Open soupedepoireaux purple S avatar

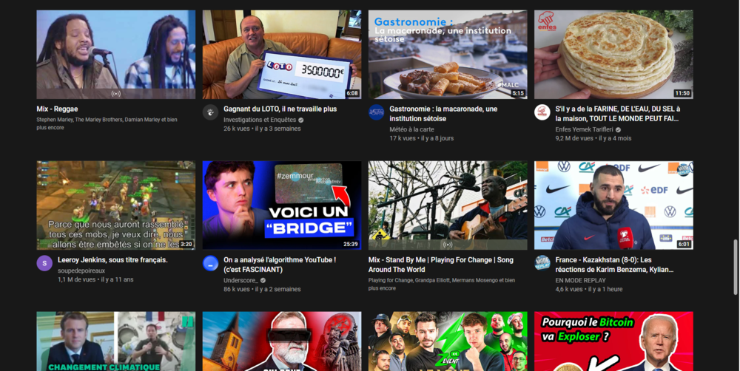pyautogui.click(x=44, y=263)
